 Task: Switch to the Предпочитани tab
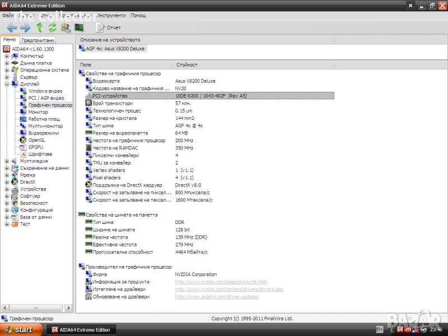click(x=38, y=40)
